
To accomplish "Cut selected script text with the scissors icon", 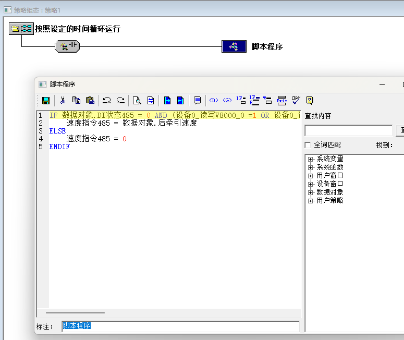I will 63,100.
